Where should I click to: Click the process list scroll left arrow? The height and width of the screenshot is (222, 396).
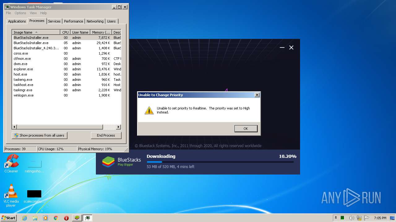click(x=15, y=127)
